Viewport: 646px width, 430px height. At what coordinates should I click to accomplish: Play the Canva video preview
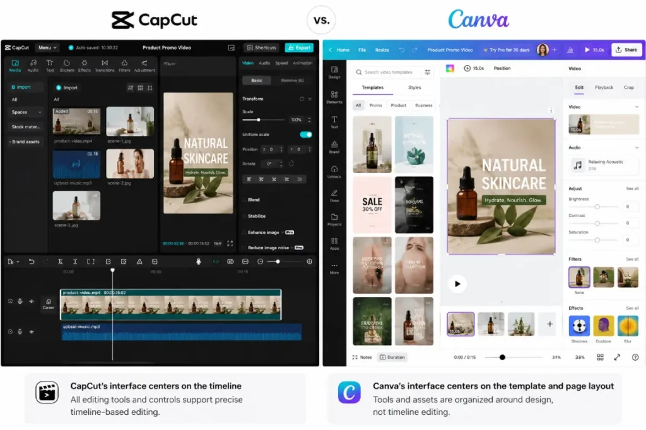click(457, 284)
